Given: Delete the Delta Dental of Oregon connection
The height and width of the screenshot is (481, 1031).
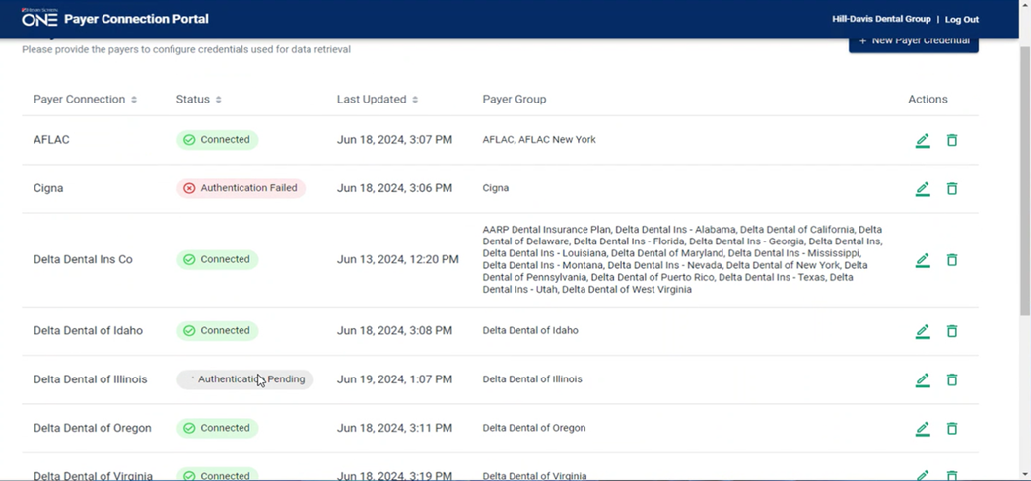Looking at the screenshot, I should 951,428.
